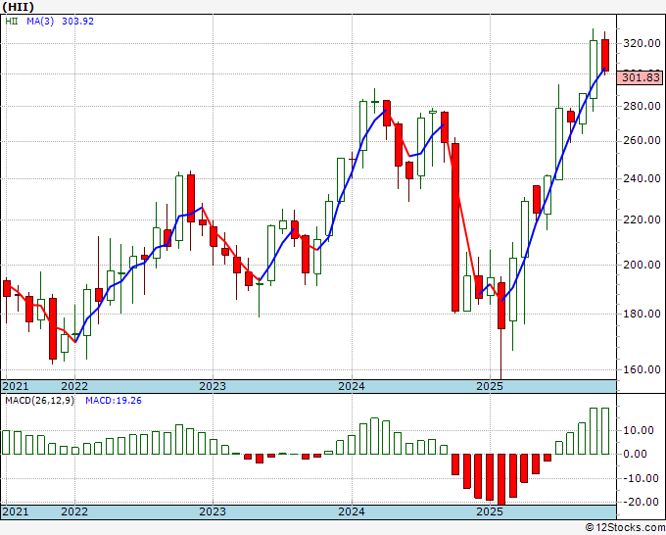Click the HII ticker legend label
The image size is (666, 535).
point(12,22)
